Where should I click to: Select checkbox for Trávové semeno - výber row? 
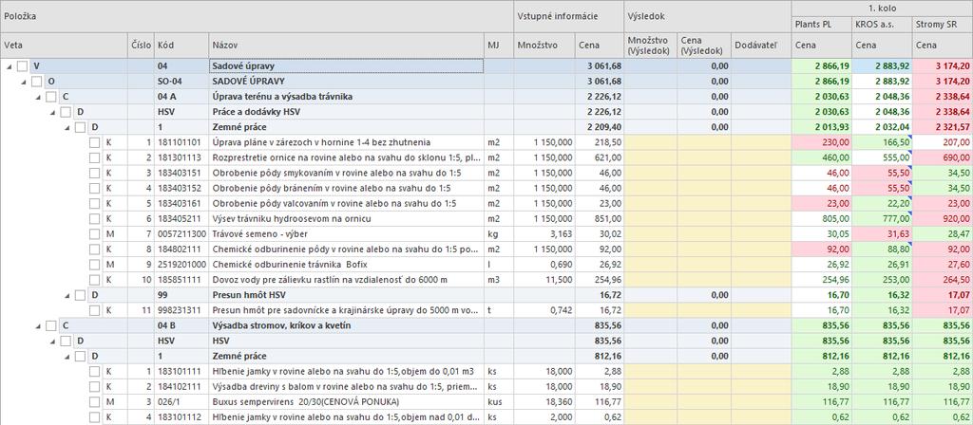click(x=94, y=233)
